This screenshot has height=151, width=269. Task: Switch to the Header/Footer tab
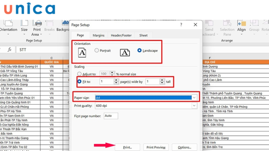[121, 35]
